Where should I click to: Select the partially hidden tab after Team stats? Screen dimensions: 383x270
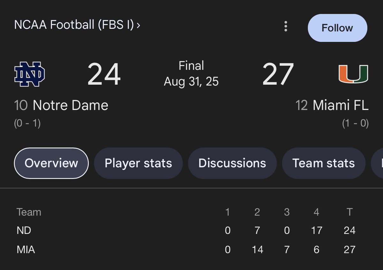click(377, 163)
